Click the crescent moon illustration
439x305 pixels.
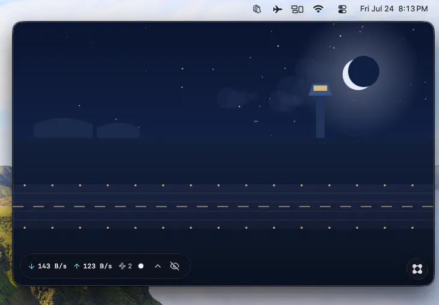click(x=361, y=73)
